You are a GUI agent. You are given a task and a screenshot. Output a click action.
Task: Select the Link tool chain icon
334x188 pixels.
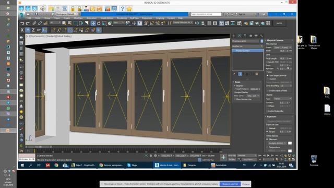click(x=34, y=23)
